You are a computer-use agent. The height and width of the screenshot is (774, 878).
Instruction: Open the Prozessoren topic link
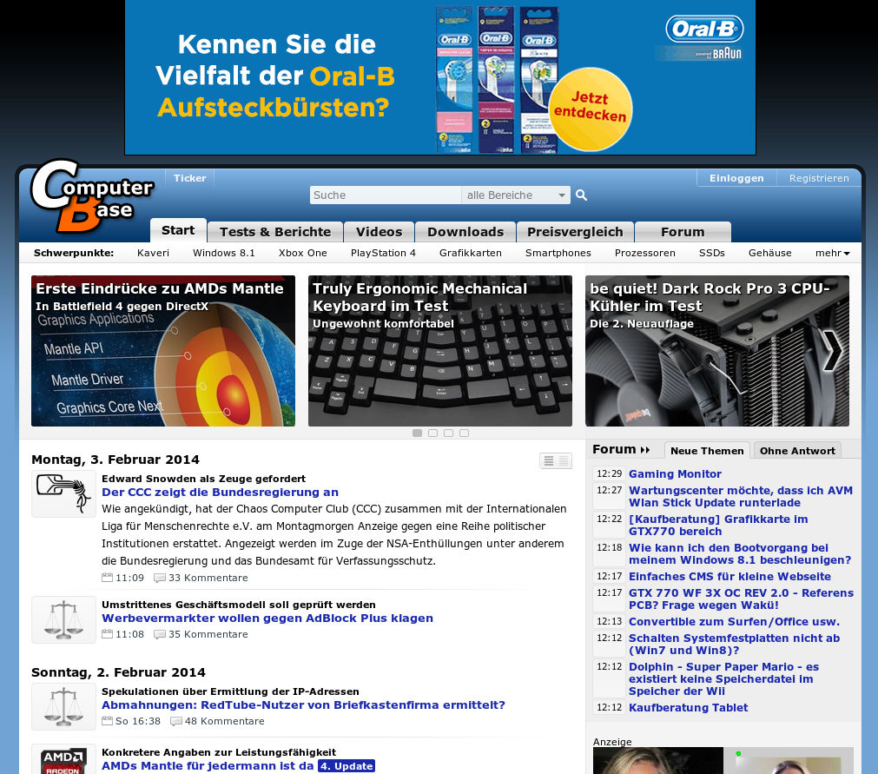point(645,253)
